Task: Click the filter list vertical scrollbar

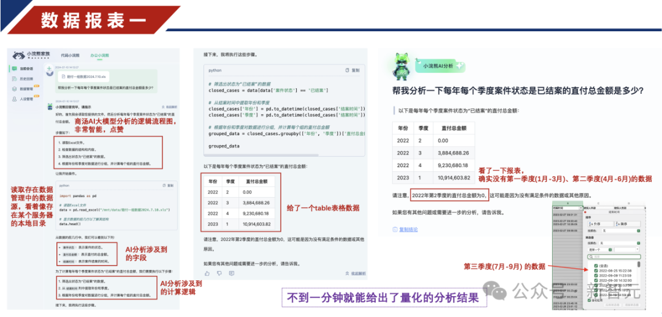Action: click(x=639, y=264)
